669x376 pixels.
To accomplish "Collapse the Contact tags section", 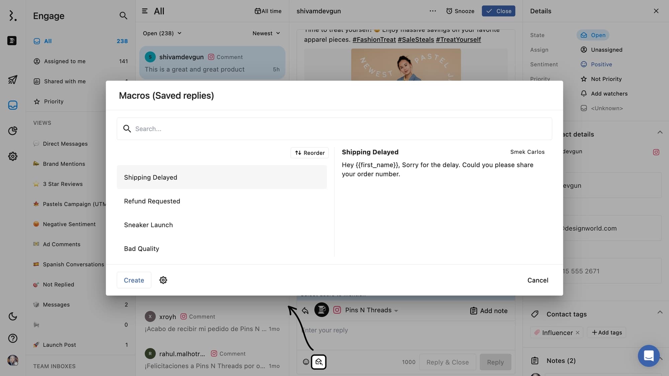I will point(660,312).
